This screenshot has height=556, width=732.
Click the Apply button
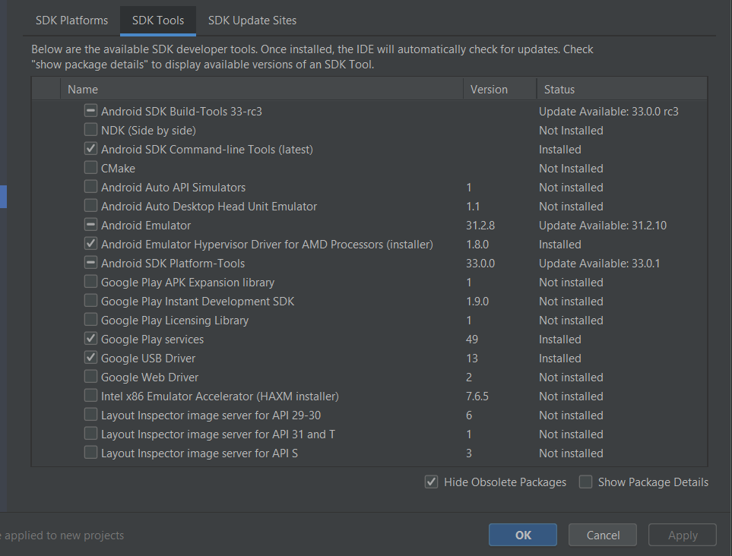683,535
